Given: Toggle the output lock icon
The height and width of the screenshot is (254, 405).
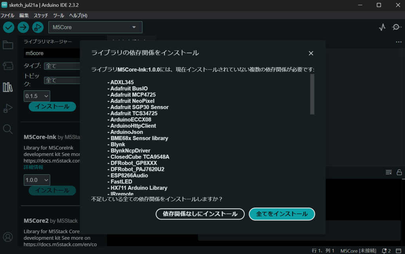Looking at the screenshot, I should click(399, 172).
